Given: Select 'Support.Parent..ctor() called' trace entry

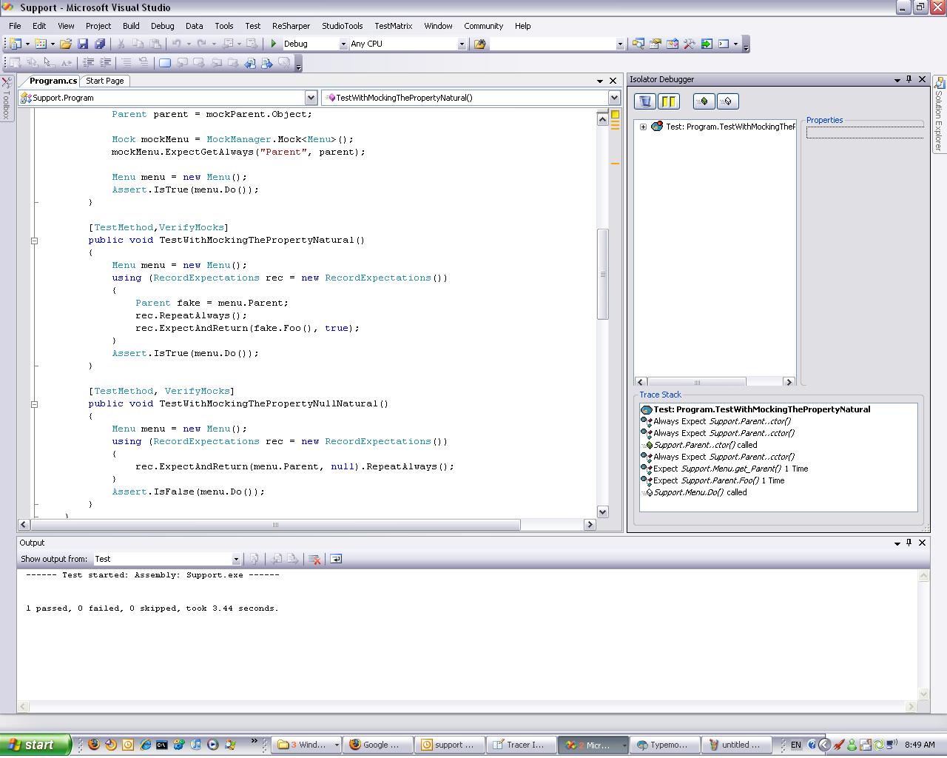Looking at the screenshot, I should pyautogui.click(x=701, y=445).
